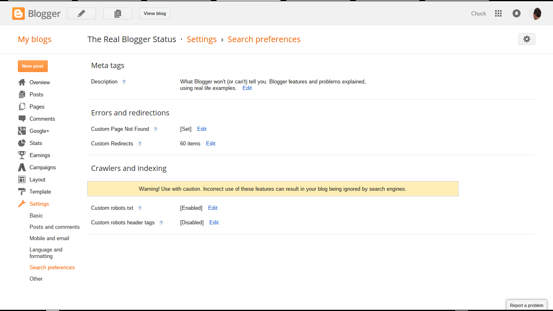Click the View blog button

point(155,13)
